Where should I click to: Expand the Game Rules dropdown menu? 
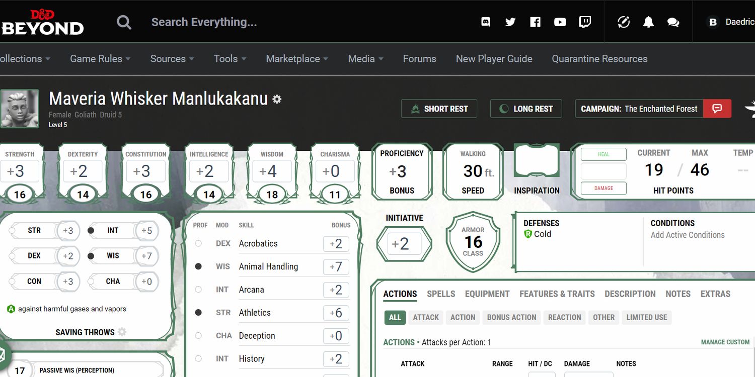coord(100,59)
